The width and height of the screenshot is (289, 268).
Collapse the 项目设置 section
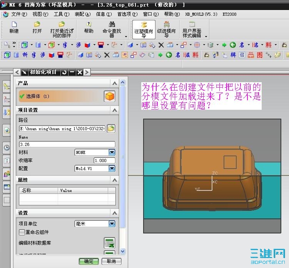115,110
